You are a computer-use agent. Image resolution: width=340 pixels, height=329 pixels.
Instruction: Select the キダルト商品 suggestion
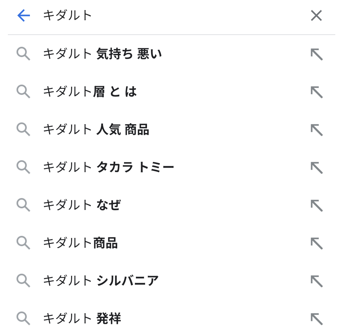(x=80, y=243)
